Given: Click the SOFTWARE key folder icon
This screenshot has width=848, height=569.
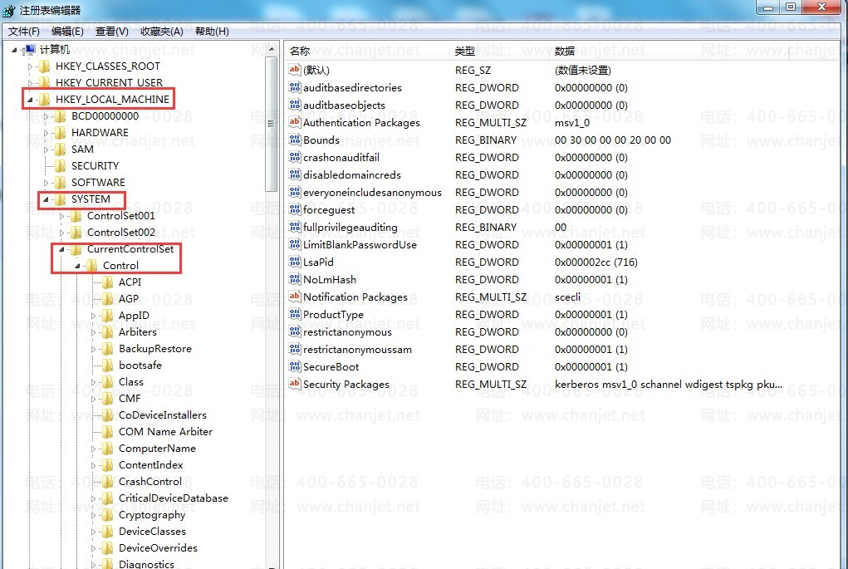Looking at the screenshot, I should pos(61,182).
